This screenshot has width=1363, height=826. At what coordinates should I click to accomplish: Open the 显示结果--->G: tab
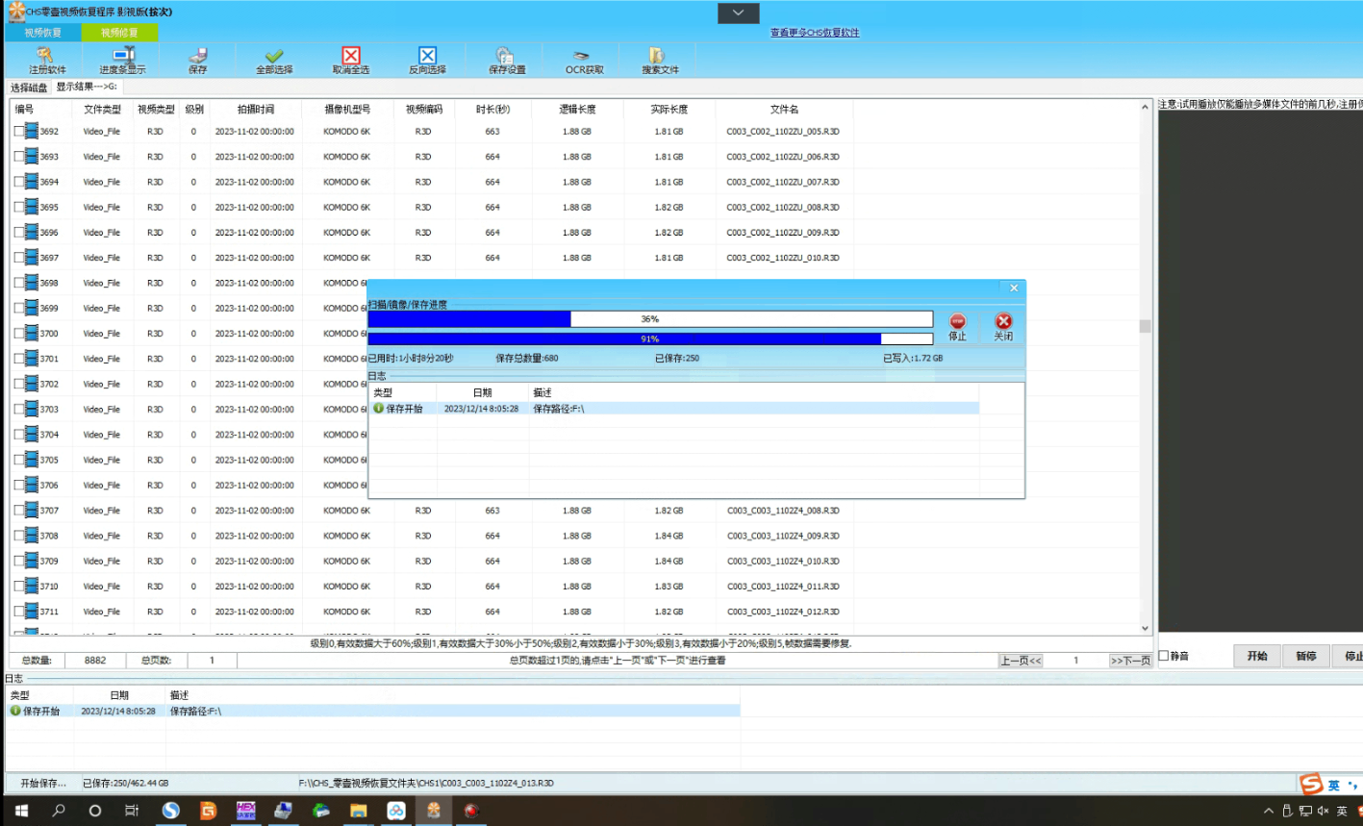87,87
